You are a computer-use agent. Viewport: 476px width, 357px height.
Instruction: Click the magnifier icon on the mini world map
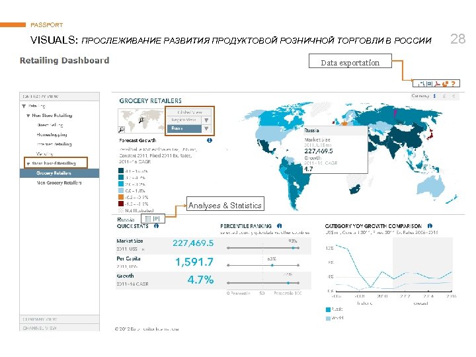tap(141, 120)
